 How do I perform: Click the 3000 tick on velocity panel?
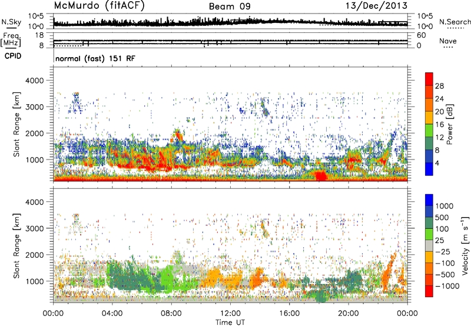pyautogui.click(x=35, y=228)
